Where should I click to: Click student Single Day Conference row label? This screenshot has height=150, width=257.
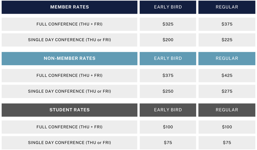(69, 143)
